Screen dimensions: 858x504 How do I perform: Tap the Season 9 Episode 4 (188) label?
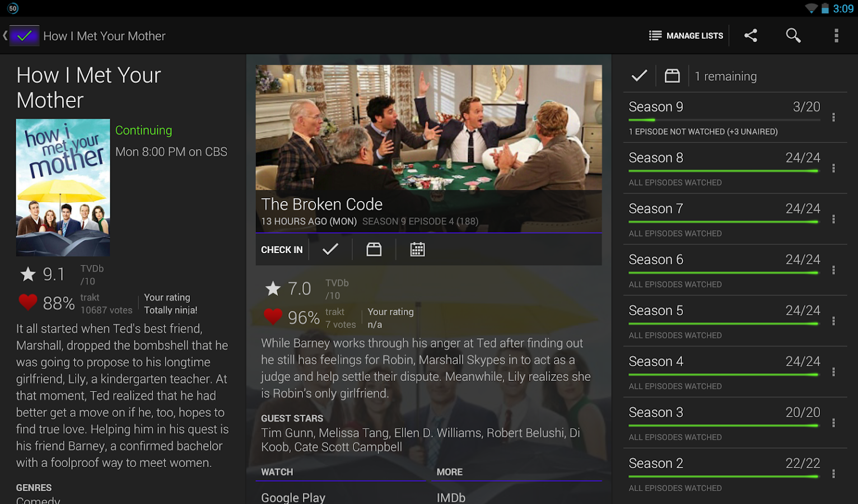420,221
